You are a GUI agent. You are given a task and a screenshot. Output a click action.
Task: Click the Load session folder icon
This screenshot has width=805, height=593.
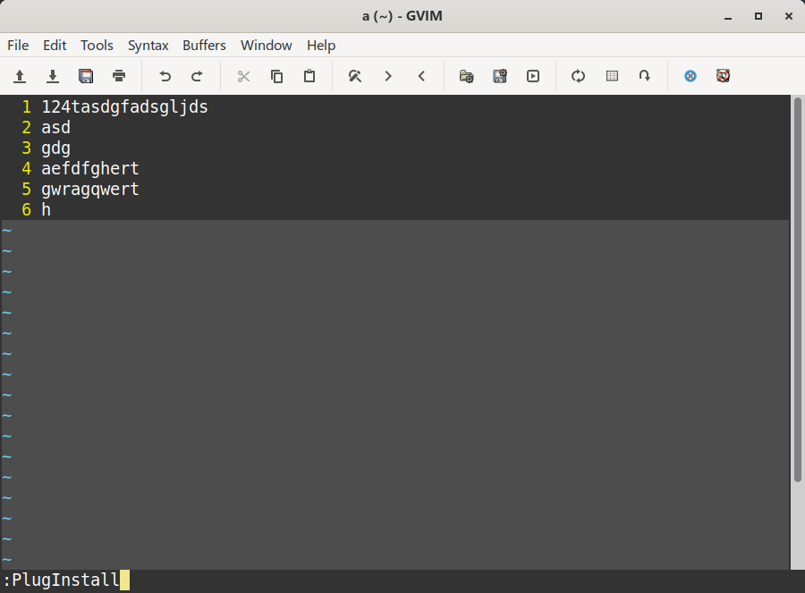pos(467,76)
